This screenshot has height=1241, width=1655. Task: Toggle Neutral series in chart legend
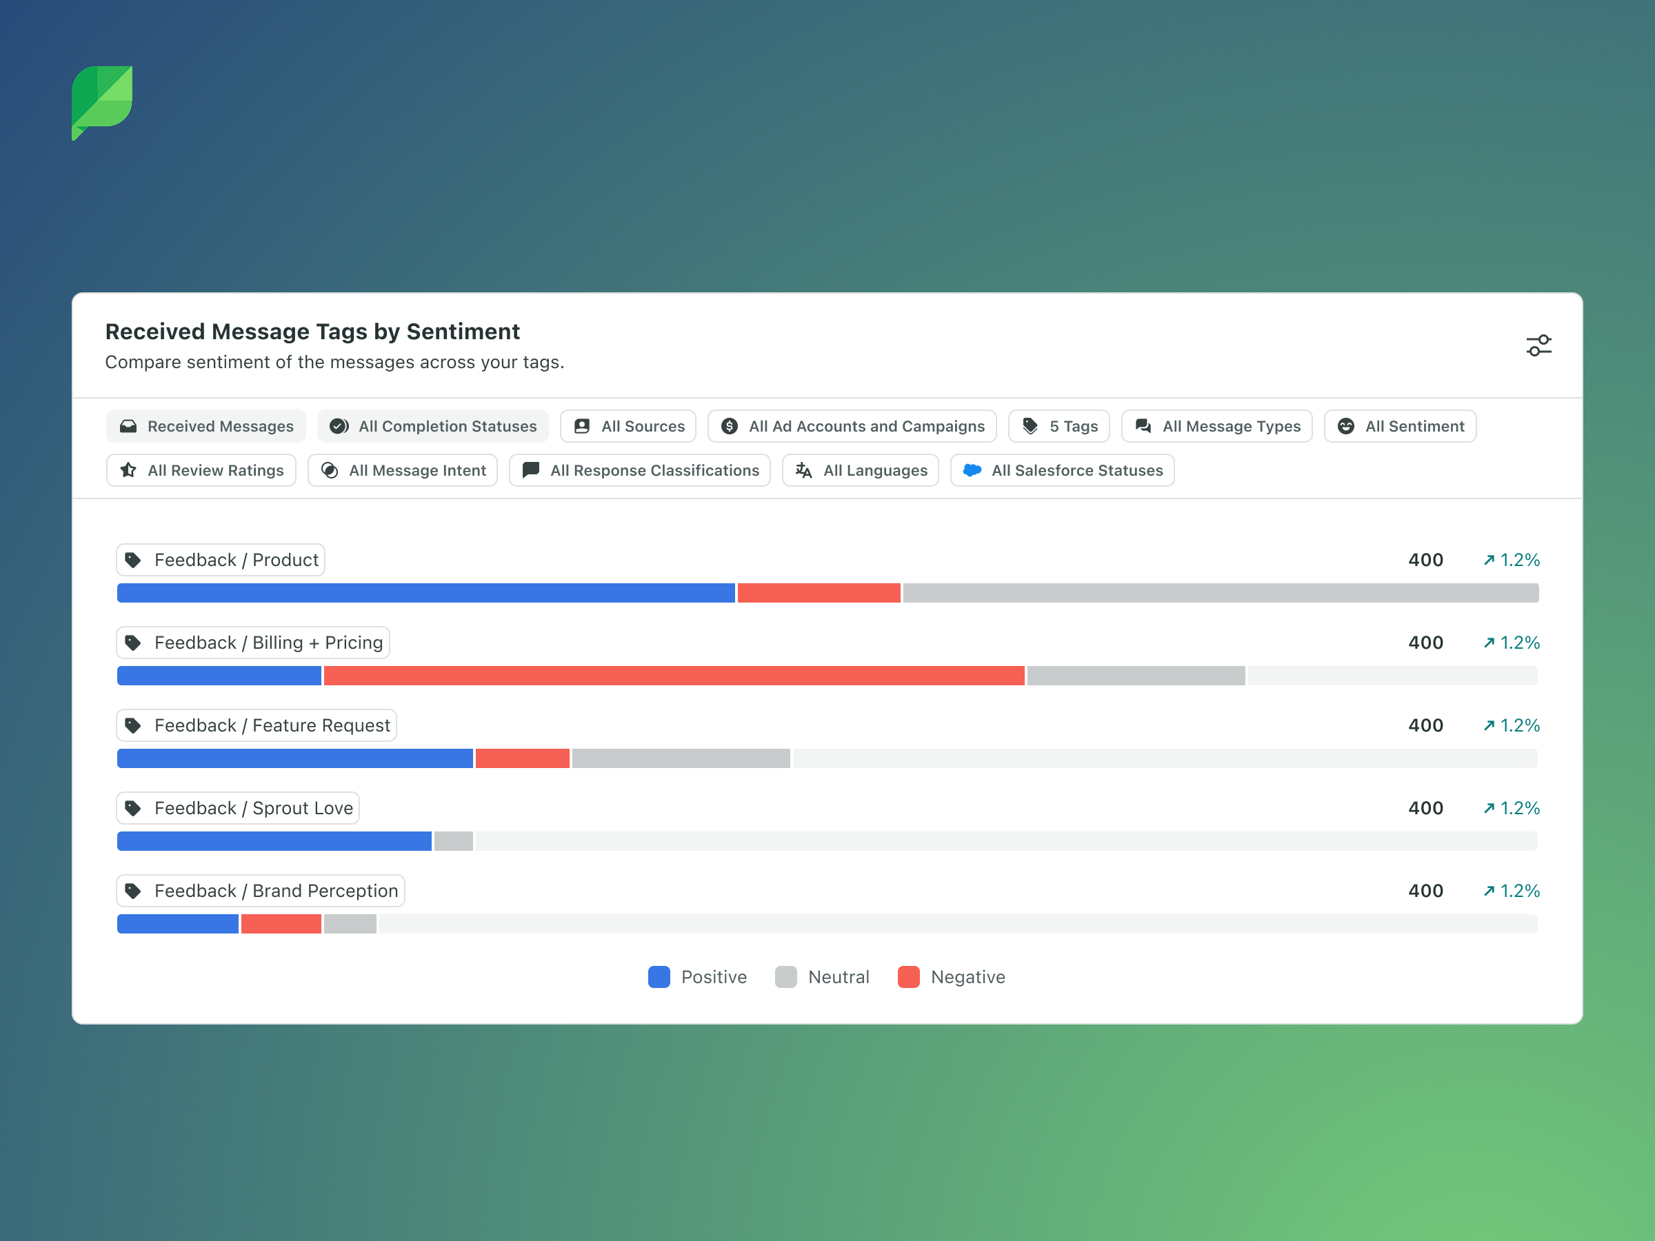(822, 977)
